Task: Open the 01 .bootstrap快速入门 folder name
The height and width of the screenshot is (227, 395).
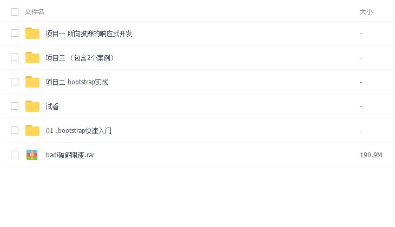Action: tap(78, 131)
